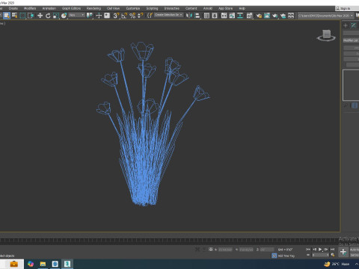Click the Align tool icon
This screenshot has height=269, width=359.
[197, 16]
